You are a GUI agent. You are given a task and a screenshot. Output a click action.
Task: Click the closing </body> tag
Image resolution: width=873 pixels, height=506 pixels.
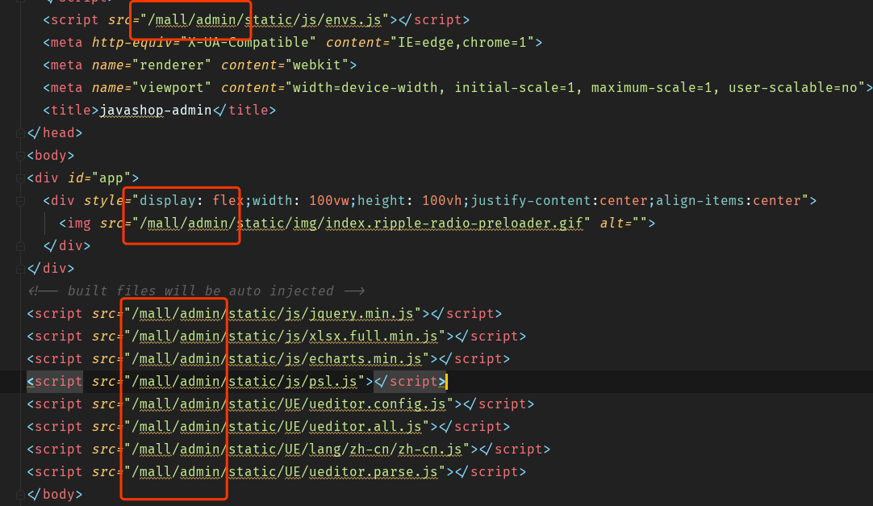pyautogui.click(x=55, y=495)
